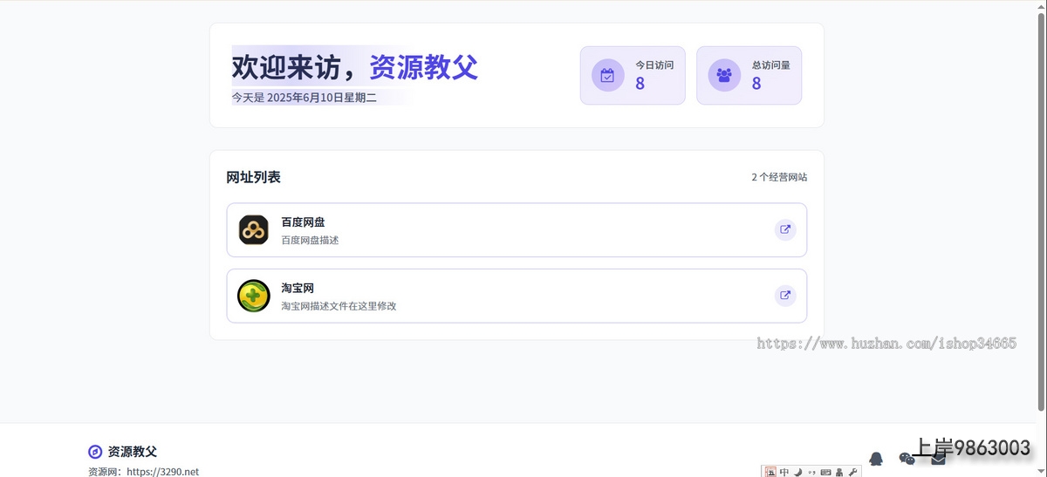Click the compass logo beside footer 资源教父
The width and height of the screenshot is (1047, 477).
click(x=95, y=452)
